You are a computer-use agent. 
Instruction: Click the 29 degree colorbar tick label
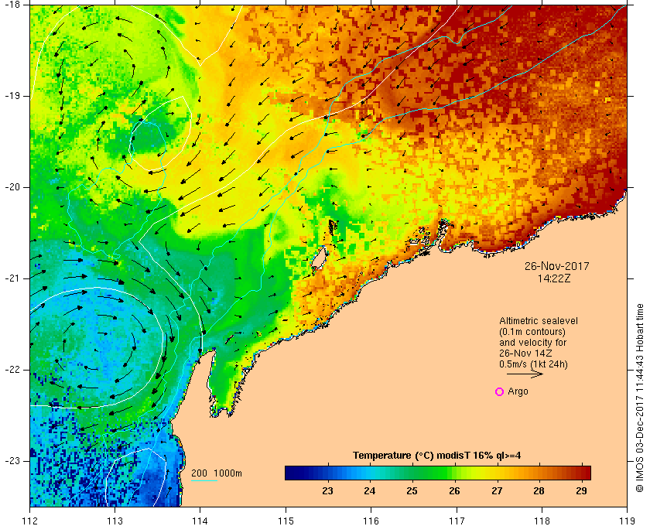(x=581, y=491)
